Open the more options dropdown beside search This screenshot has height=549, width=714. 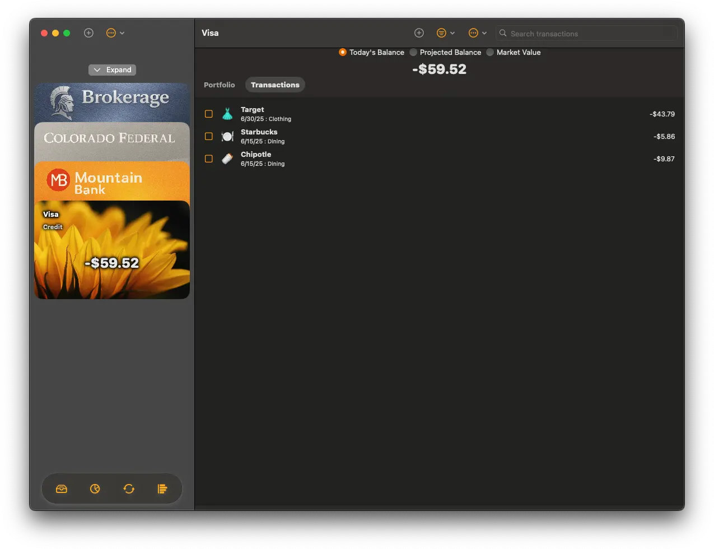(477, 33)
